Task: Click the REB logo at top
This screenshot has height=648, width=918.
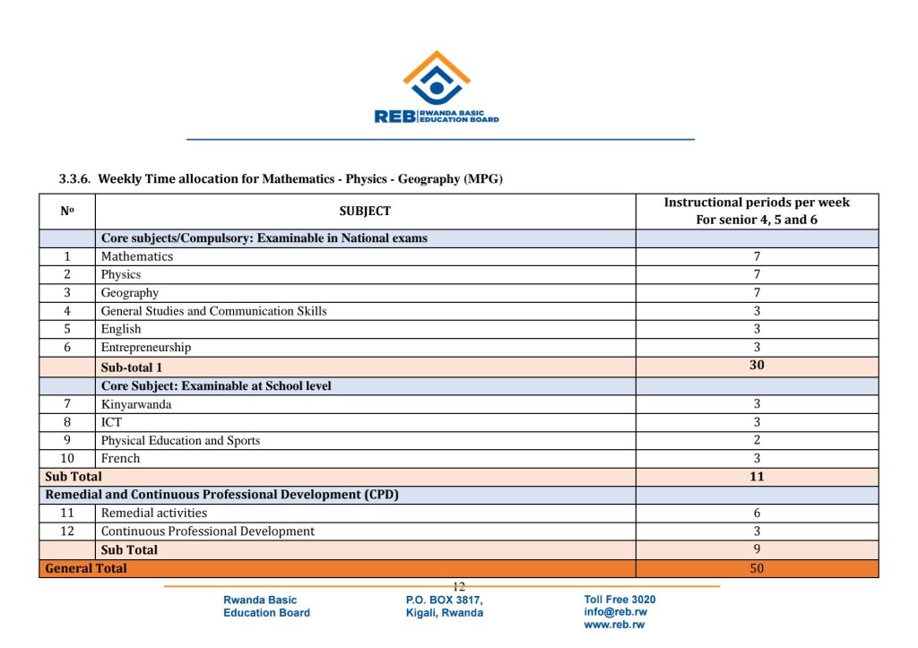Action: point(437,88)
